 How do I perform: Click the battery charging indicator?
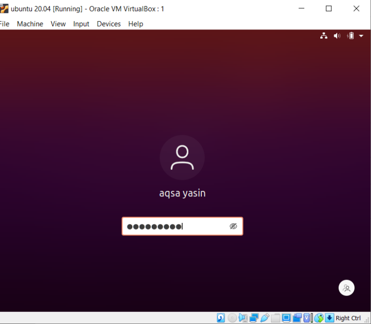351,36
